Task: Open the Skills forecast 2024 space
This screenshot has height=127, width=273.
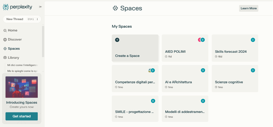Action: tap(235, 48)
